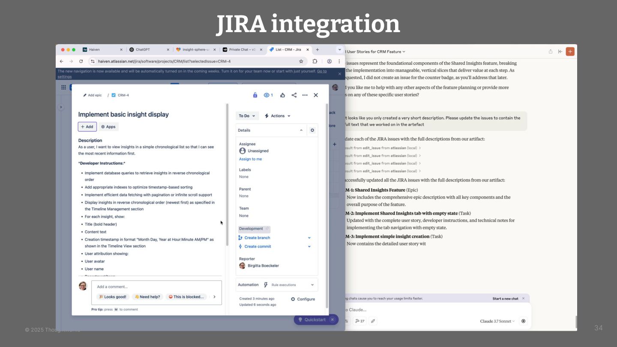
Task: Open the Claude 3.7 Sonnet model selector
Action: click(497, 321)
